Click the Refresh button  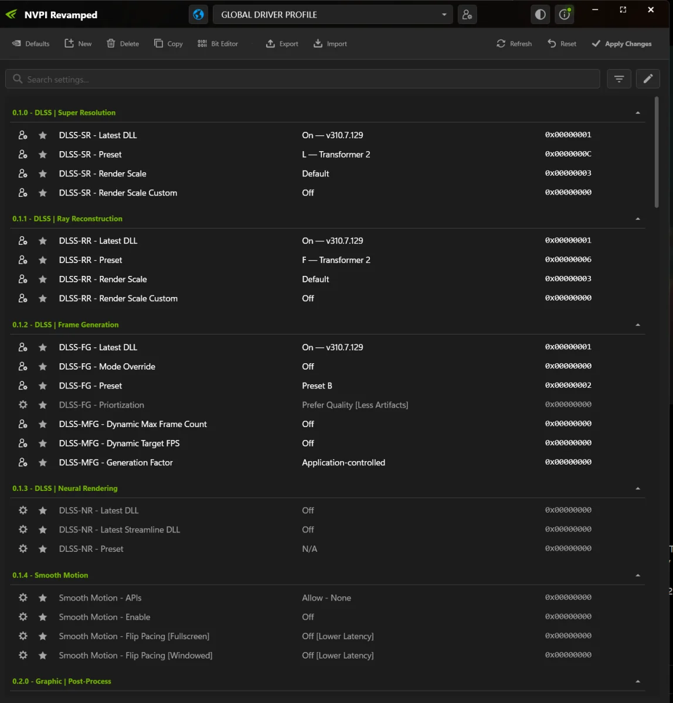pyautogui.click(x=514, y=44)
